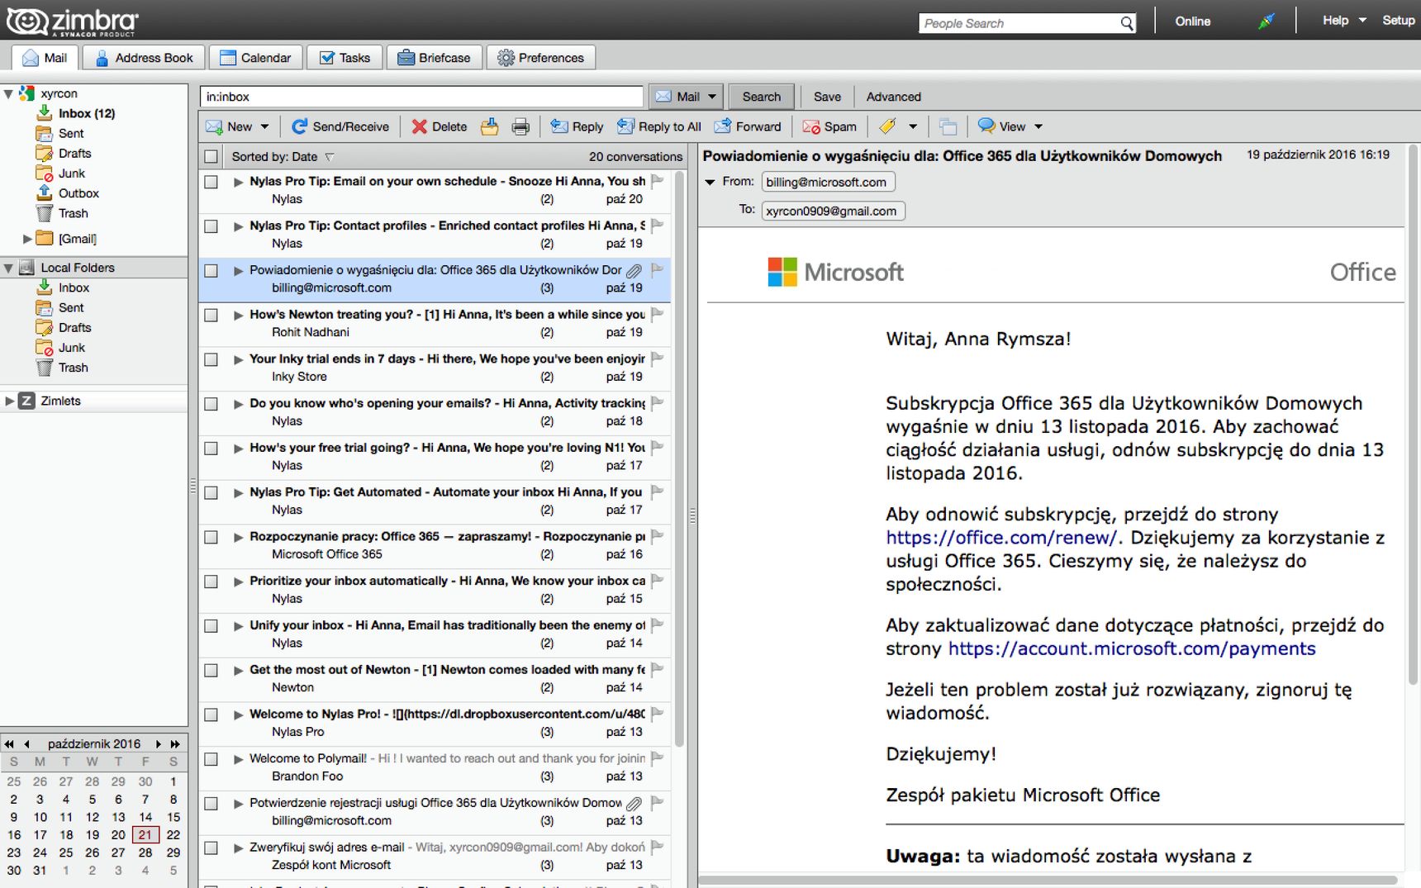1421x888 pixels.
Task: Switch to the Preferences tab
Action: [x=541, y=58]
